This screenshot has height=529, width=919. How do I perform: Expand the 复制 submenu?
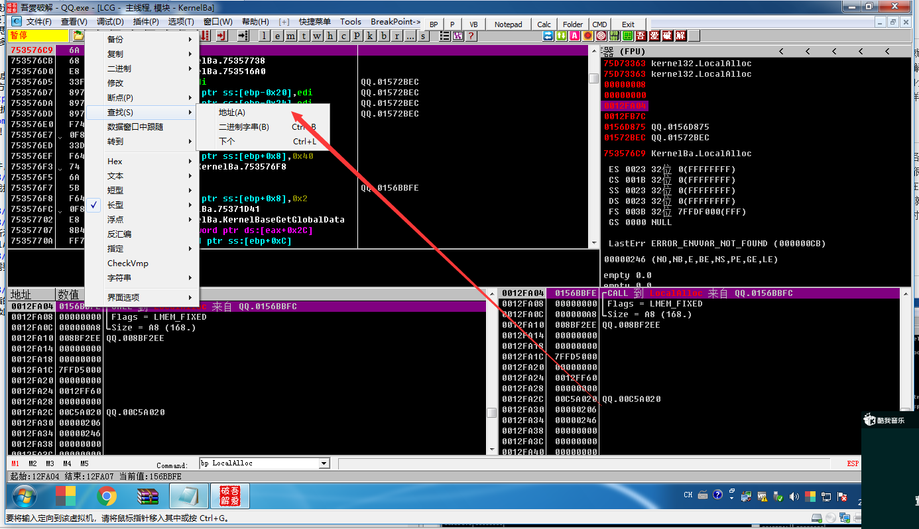tap(142, 54)
